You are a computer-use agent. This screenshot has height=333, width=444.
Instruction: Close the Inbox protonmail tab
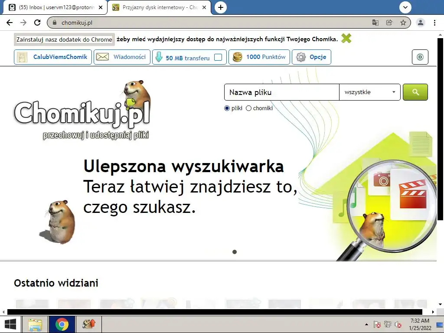tap(101, 8)
